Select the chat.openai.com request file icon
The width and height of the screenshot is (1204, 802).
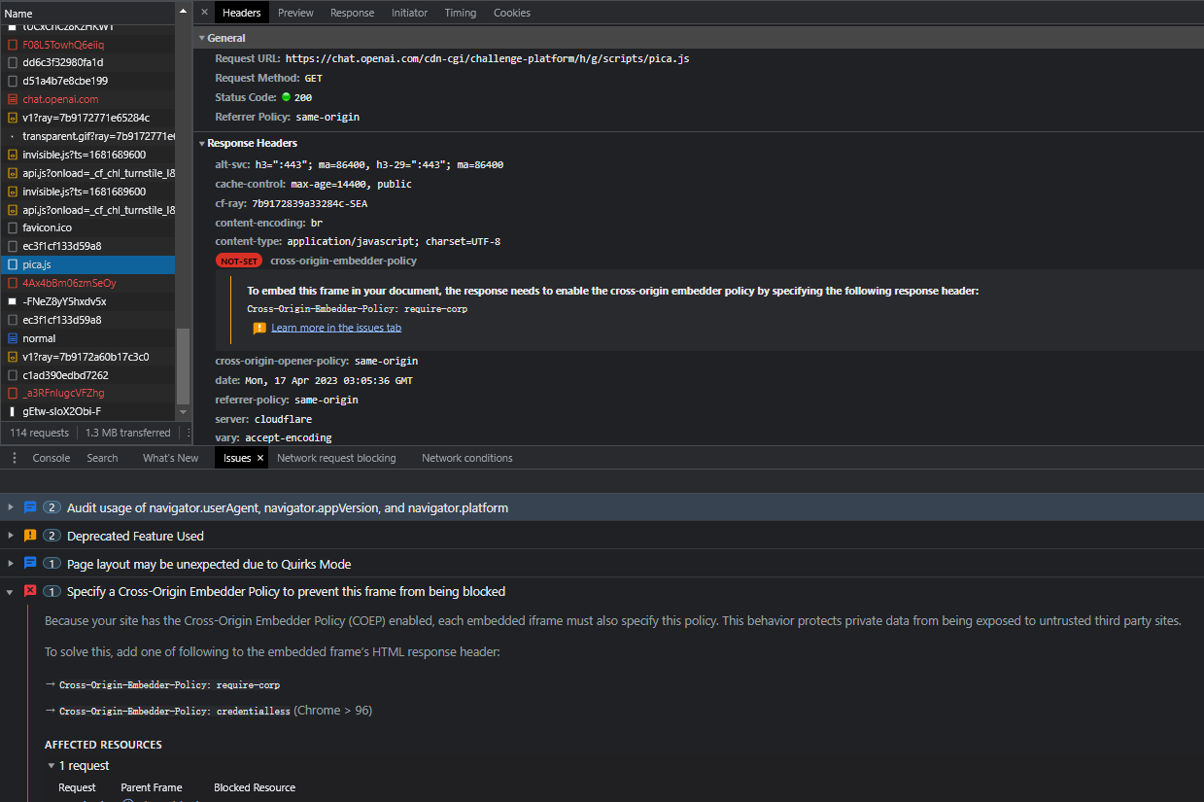[x=13, y=99]
